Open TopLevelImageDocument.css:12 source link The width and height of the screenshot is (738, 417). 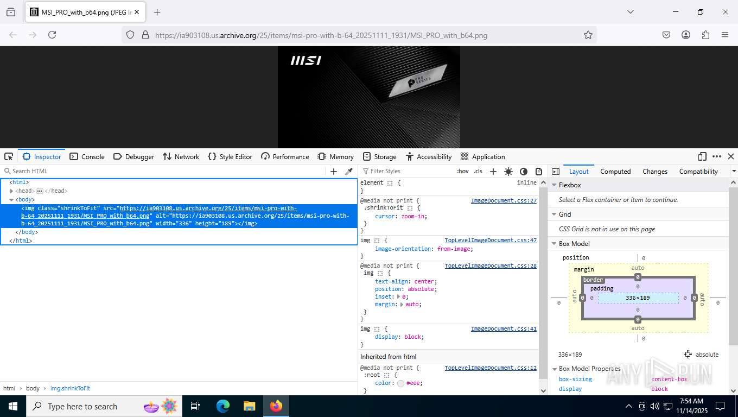click(x=491, y=368)
